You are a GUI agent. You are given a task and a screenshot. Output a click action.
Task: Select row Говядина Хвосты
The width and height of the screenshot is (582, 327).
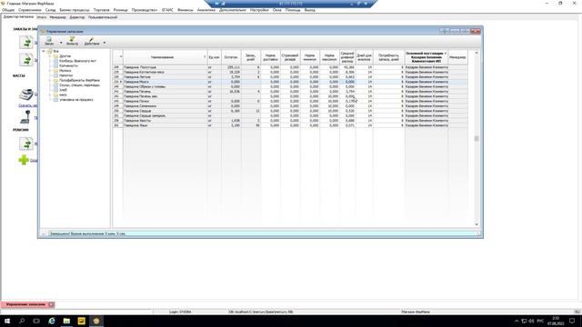click(x=290, y=120)
